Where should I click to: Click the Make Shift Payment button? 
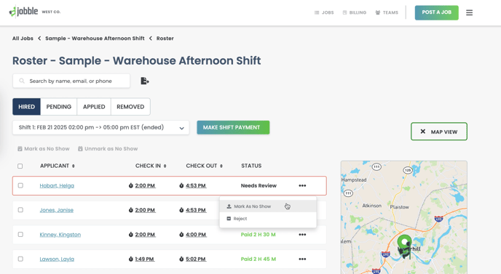pos(233,128)
